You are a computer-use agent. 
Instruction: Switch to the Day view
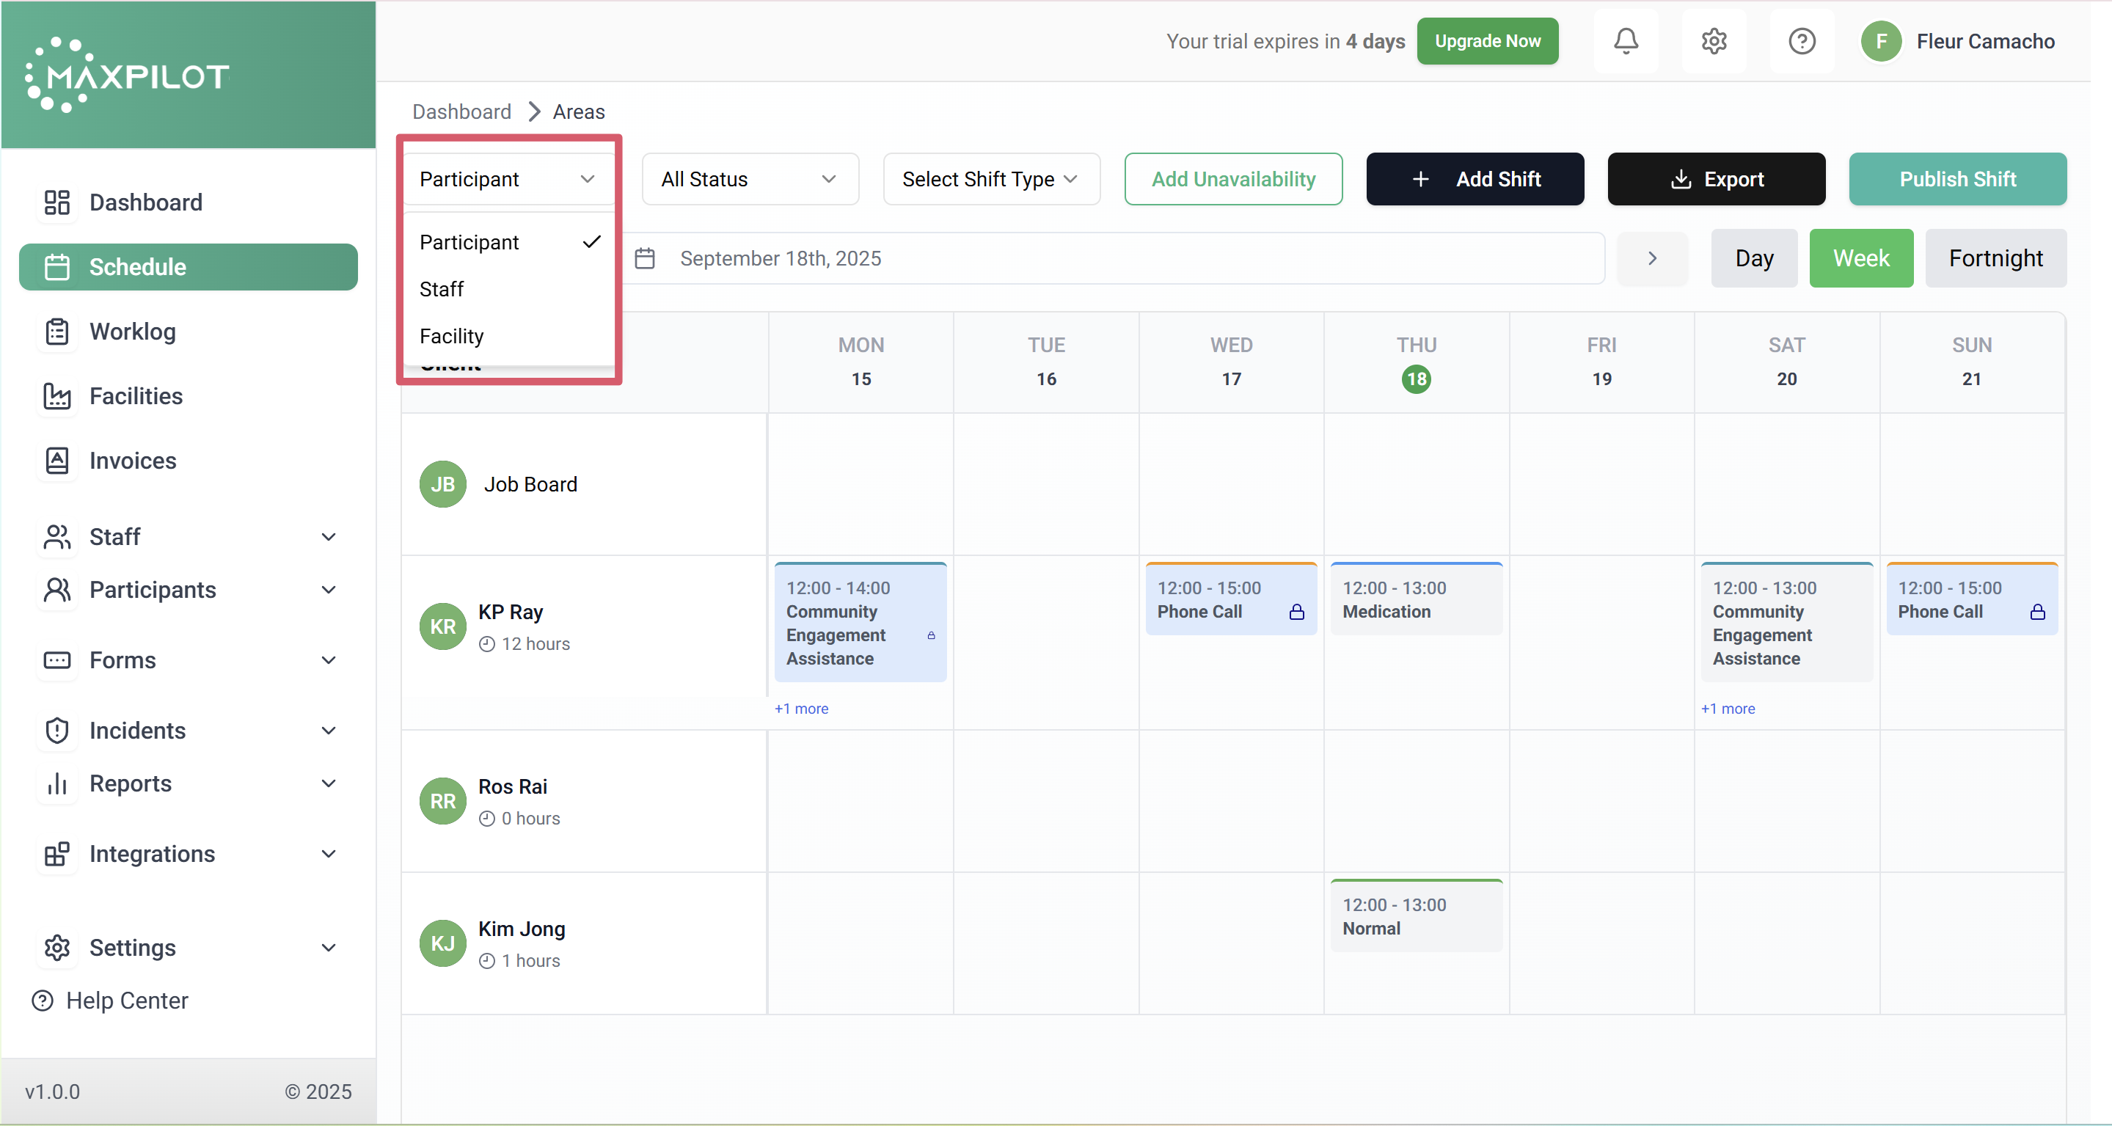pos(1753,258)
